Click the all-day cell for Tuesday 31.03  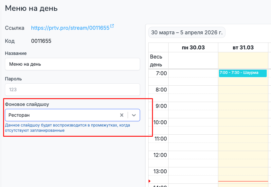click(243, 60)
